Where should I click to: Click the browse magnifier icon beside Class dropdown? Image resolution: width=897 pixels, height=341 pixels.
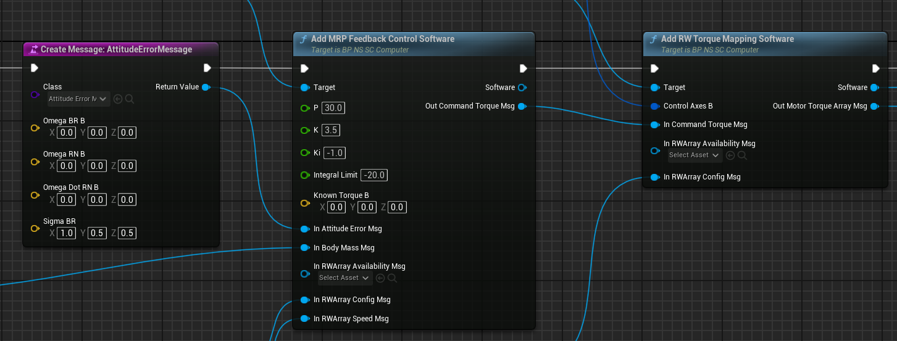130,99
